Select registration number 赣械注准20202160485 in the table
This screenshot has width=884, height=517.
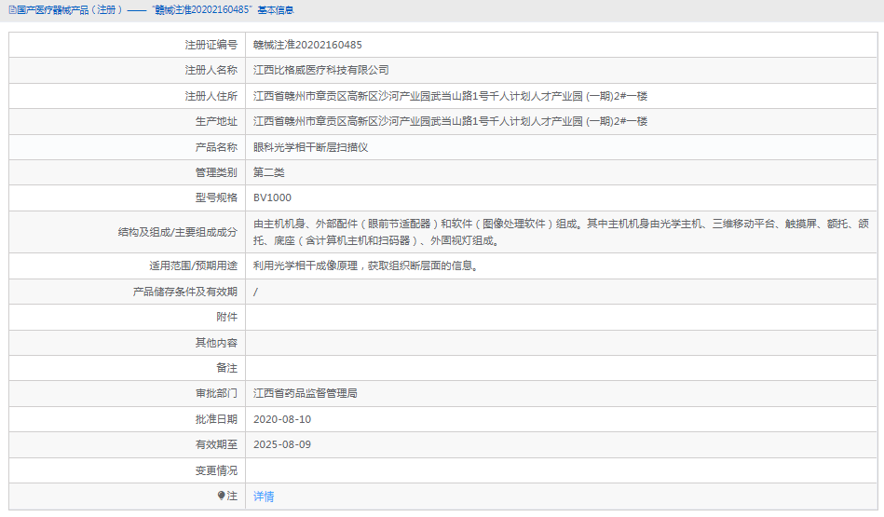tap(307, 45)
